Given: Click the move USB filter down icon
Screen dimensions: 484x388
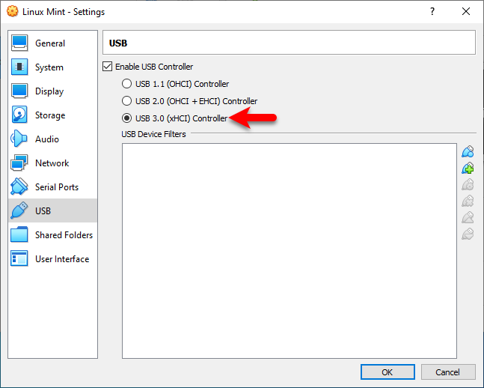Looking at the screenshot, I should point(468,234).
